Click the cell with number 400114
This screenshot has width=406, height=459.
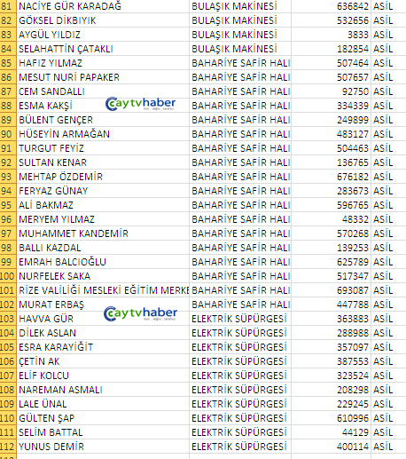pyautogui.click(x=331, y=447)
